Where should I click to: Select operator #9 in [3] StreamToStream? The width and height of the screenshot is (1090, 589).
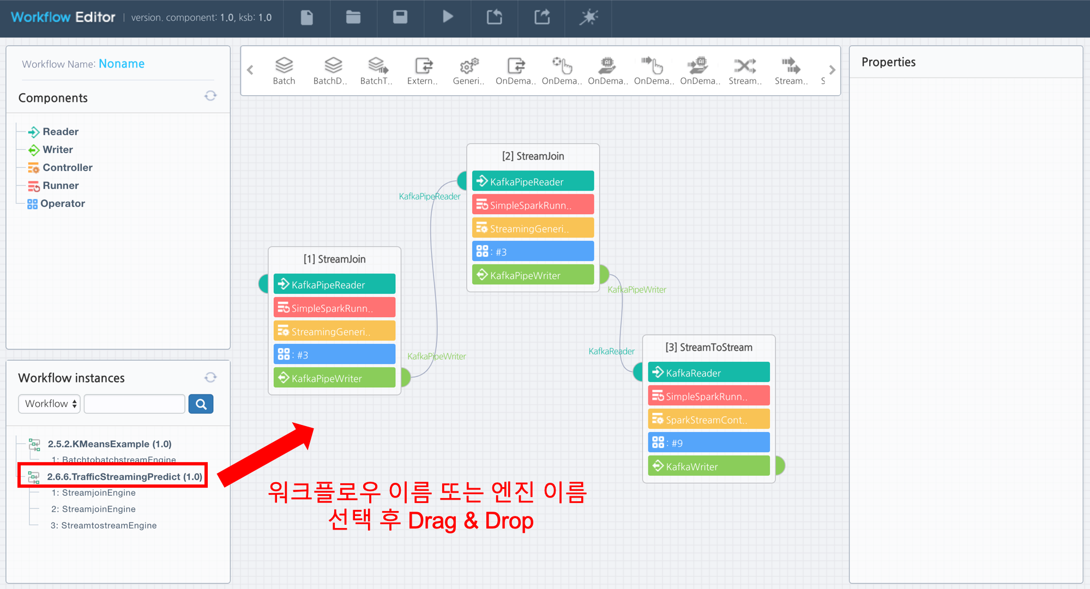coord(709,443)
